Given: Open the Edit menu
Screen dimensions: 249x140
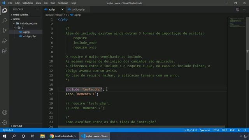Looking at the screenshot, I should 17,3.
